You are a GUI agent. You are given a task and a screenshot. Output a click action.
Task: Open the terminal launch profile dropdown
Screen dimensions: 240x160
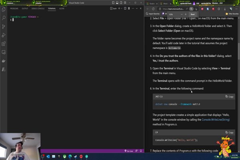pyautogui.click(x=122, y=8)
